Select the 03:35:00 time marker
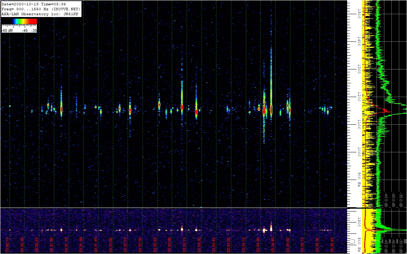The image size is (407, 254). (x=288, y=245)
